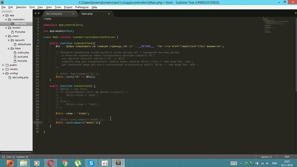
Task: Click the default.php file icon
Action: click(15, 45)
